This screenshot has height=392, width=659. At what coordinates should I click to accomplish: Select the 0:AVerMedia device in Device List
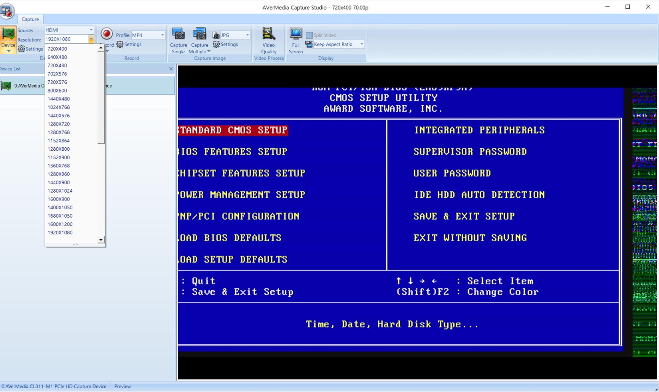pos(88,86)
